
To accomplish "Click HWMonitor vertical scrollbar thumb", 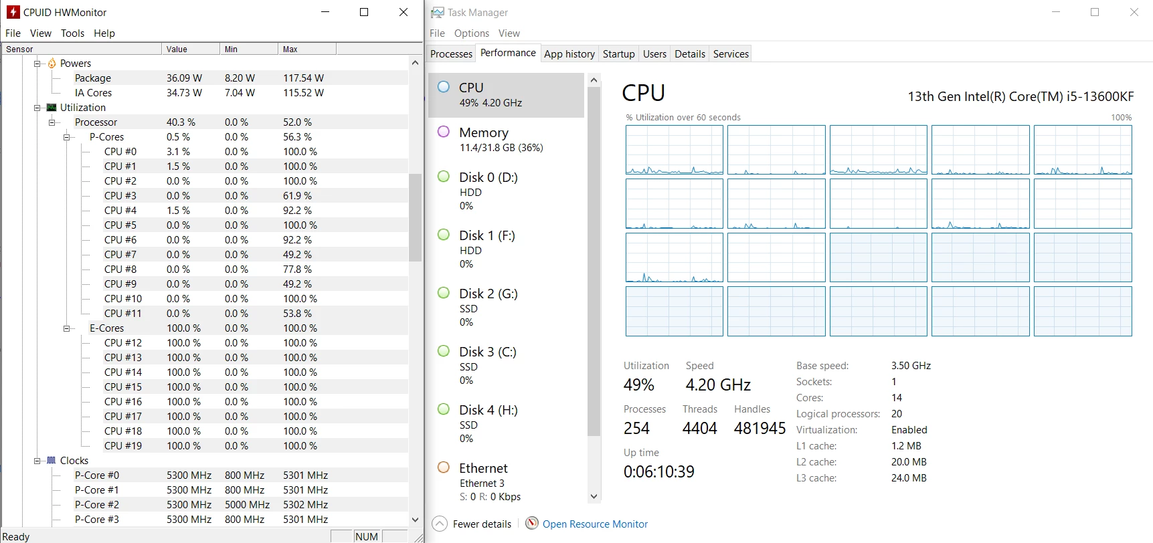I will (415, 217).
